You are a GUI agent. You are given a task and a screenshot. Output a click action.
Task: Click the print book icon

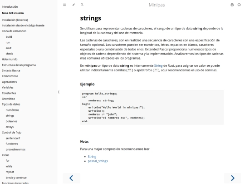click(x=232, y=5)
